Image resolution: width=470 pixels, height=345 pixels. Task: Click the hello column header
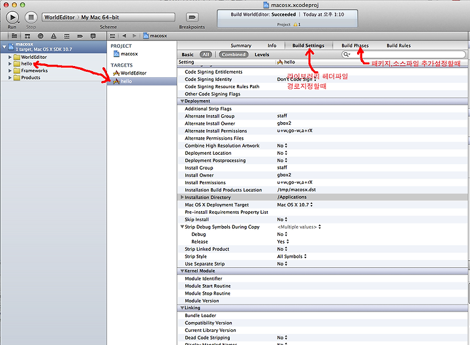pyautogui.click(x=287, y=62)
